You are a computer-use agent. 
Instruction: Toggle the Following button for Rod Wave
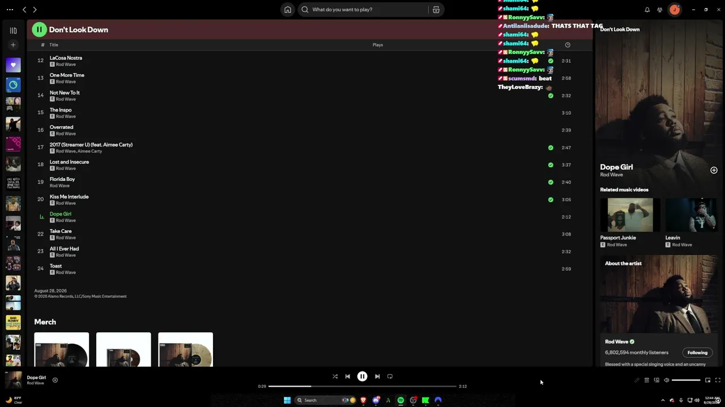point(697,353)
